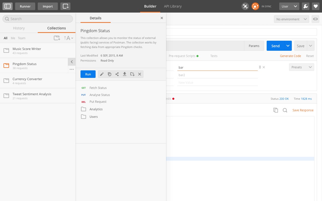Download the collection via download icon
The height and width of the screenshot is (201, 322).
click(x=125, y=74)
